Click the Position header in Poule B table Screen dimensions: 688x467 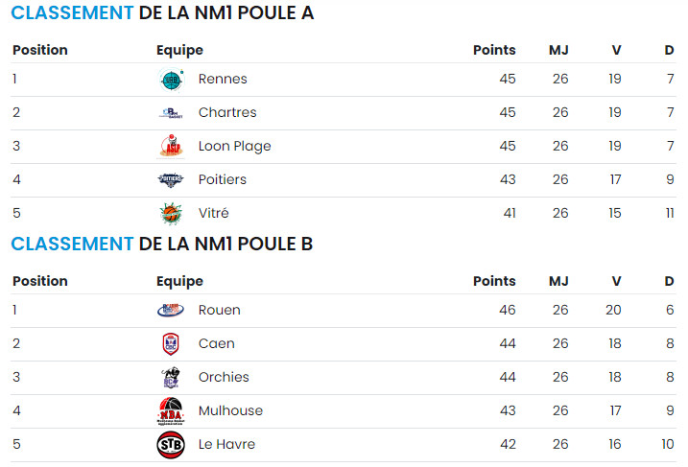pos(40,281)
